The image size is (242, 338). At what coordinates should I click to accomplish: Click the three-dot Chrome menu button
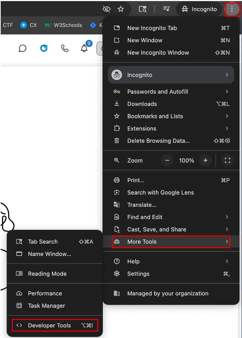[x=232, y=9]
